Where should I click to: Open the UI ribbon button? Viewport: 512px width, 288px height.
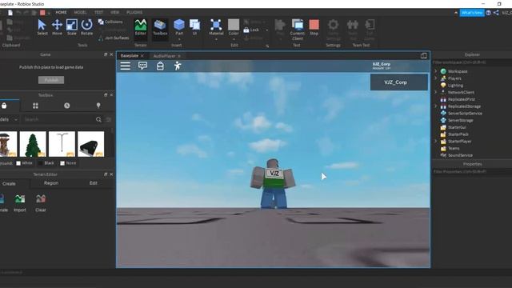click(x=194, y=27)
